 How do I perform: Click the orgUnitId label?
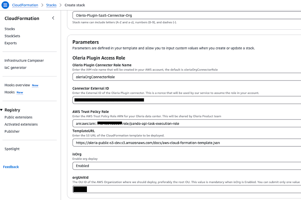point(81,177)
